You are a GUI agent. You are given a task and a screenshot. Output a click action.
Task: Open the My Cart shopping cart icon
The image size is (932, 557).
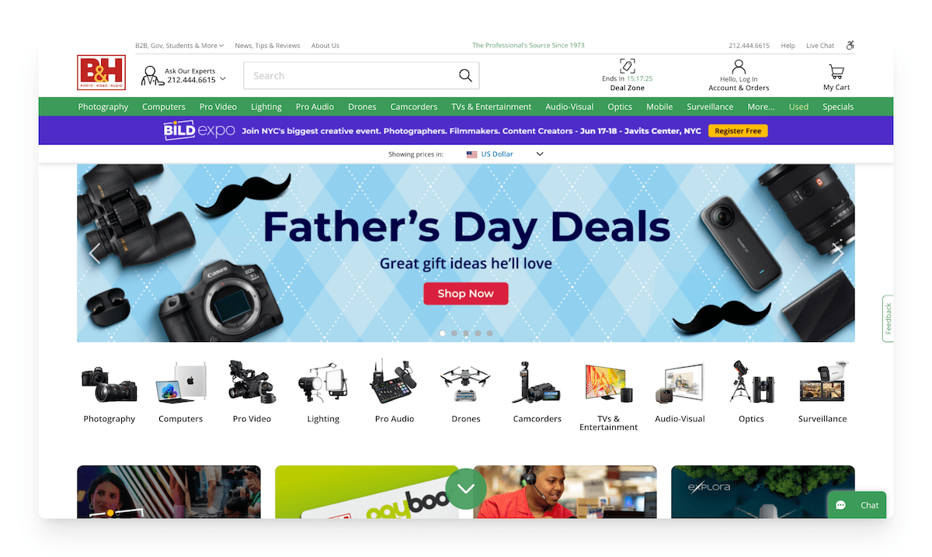click(x=836, y=72)
